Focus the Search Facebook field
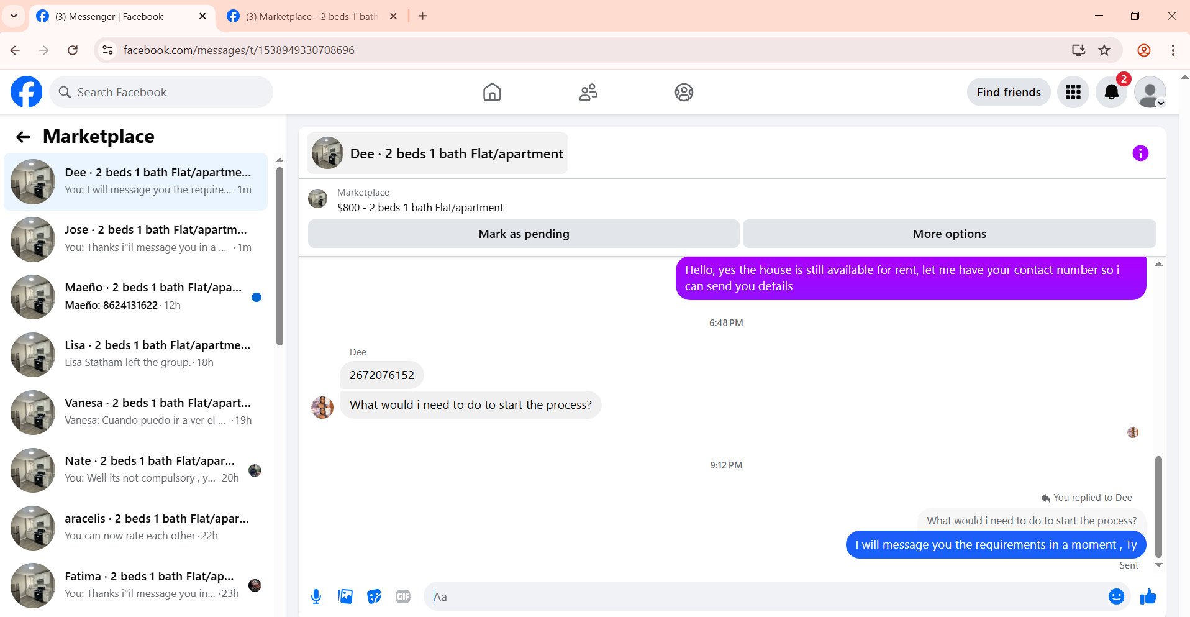This screenshot has height=617, width=1190. 161,92
